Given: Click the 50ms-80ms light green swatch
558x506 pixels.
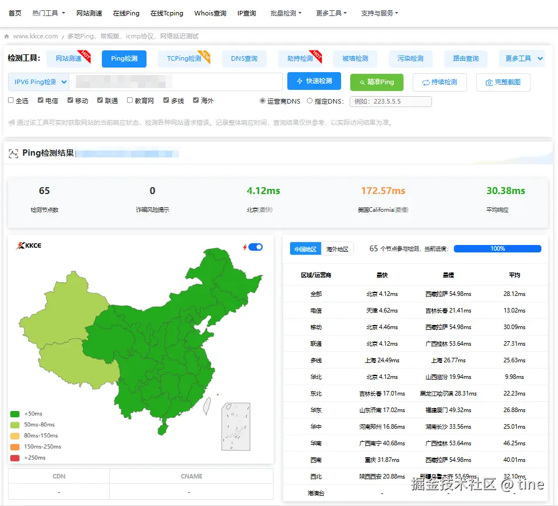Looking at the screenshot, I should (x=15, y=425).
